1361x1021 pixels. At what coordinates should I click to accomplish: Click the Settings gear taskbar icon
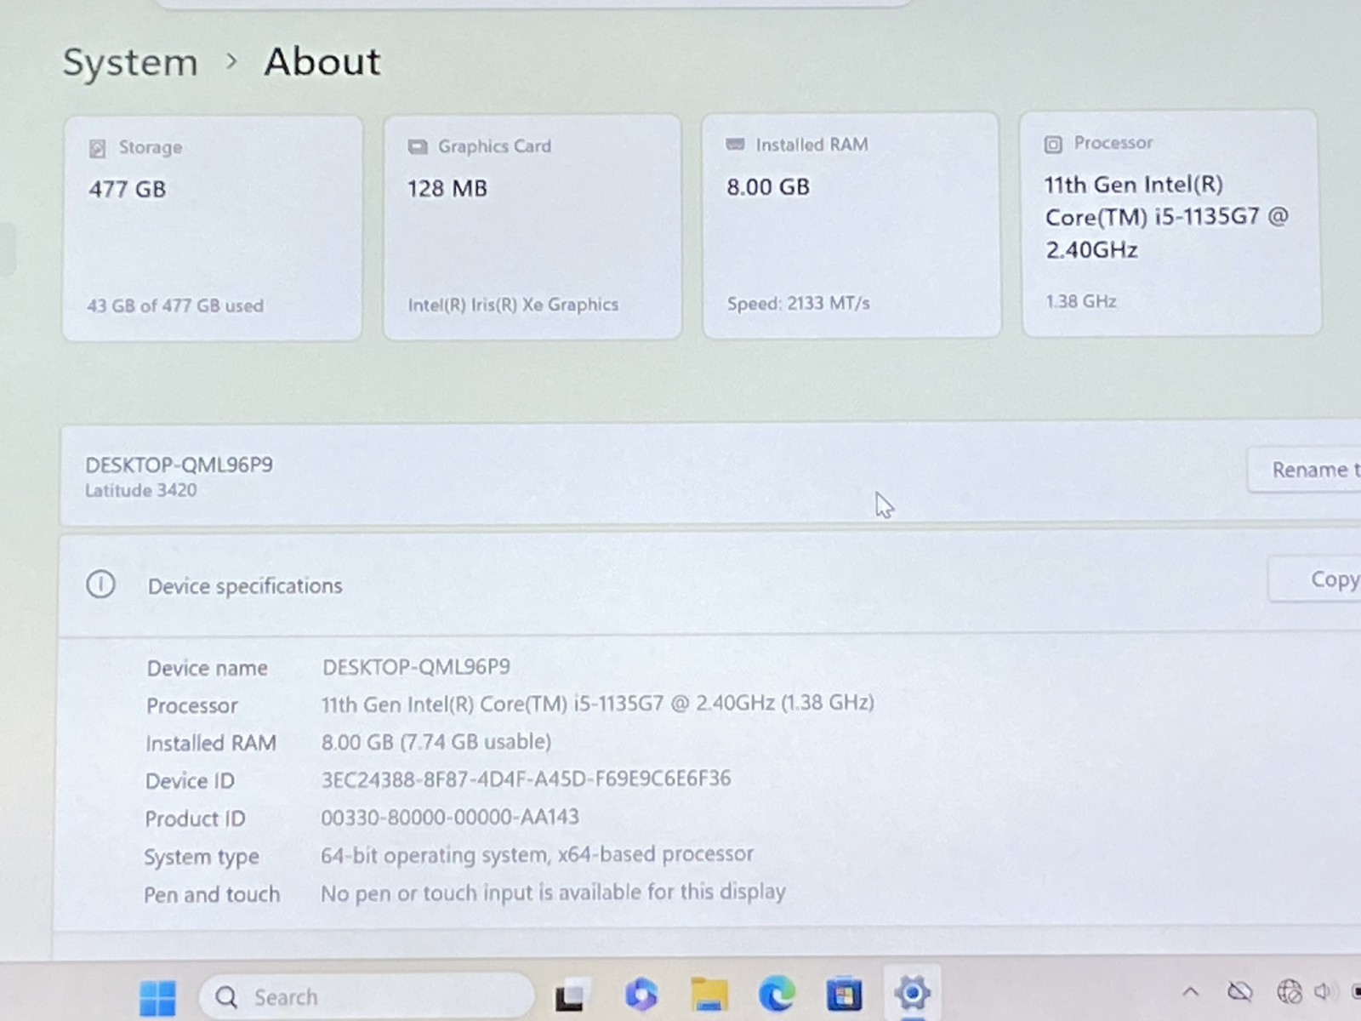(x=912, y=992)
